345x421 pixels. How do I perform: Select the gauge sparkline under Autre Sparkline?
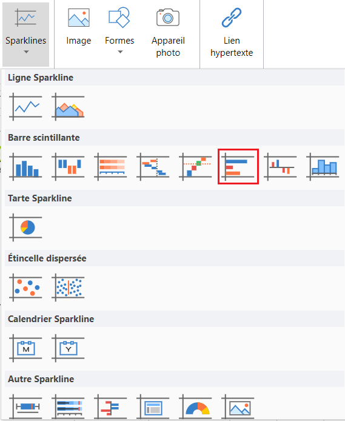pos(196,407)
